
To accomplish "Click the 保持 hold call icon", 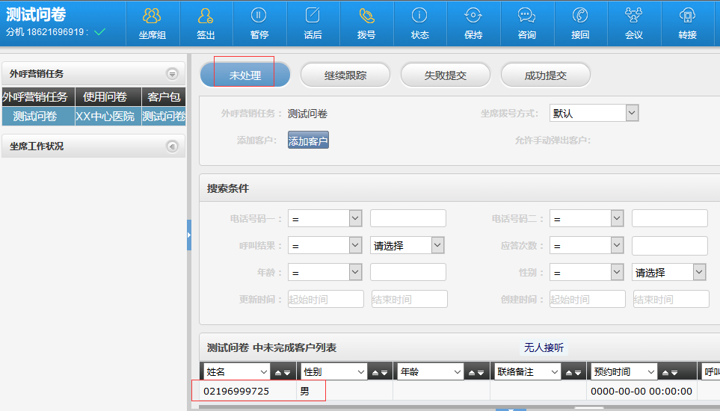I will tap(473, 16).
